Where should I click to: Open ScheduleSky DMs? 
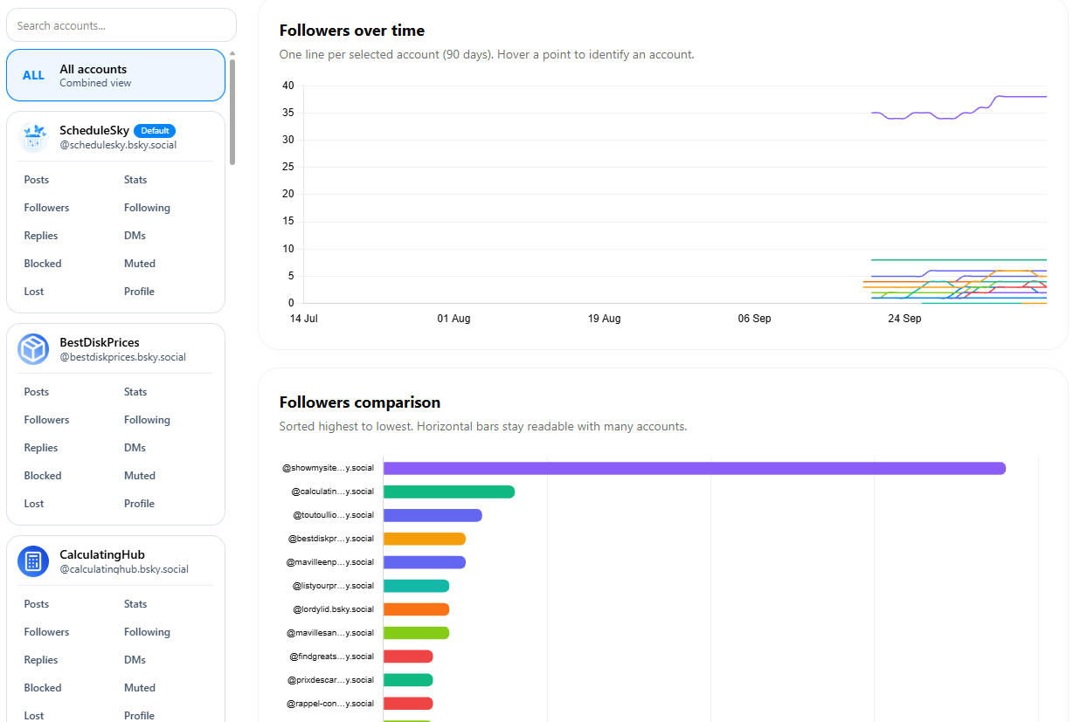(135, 236)
